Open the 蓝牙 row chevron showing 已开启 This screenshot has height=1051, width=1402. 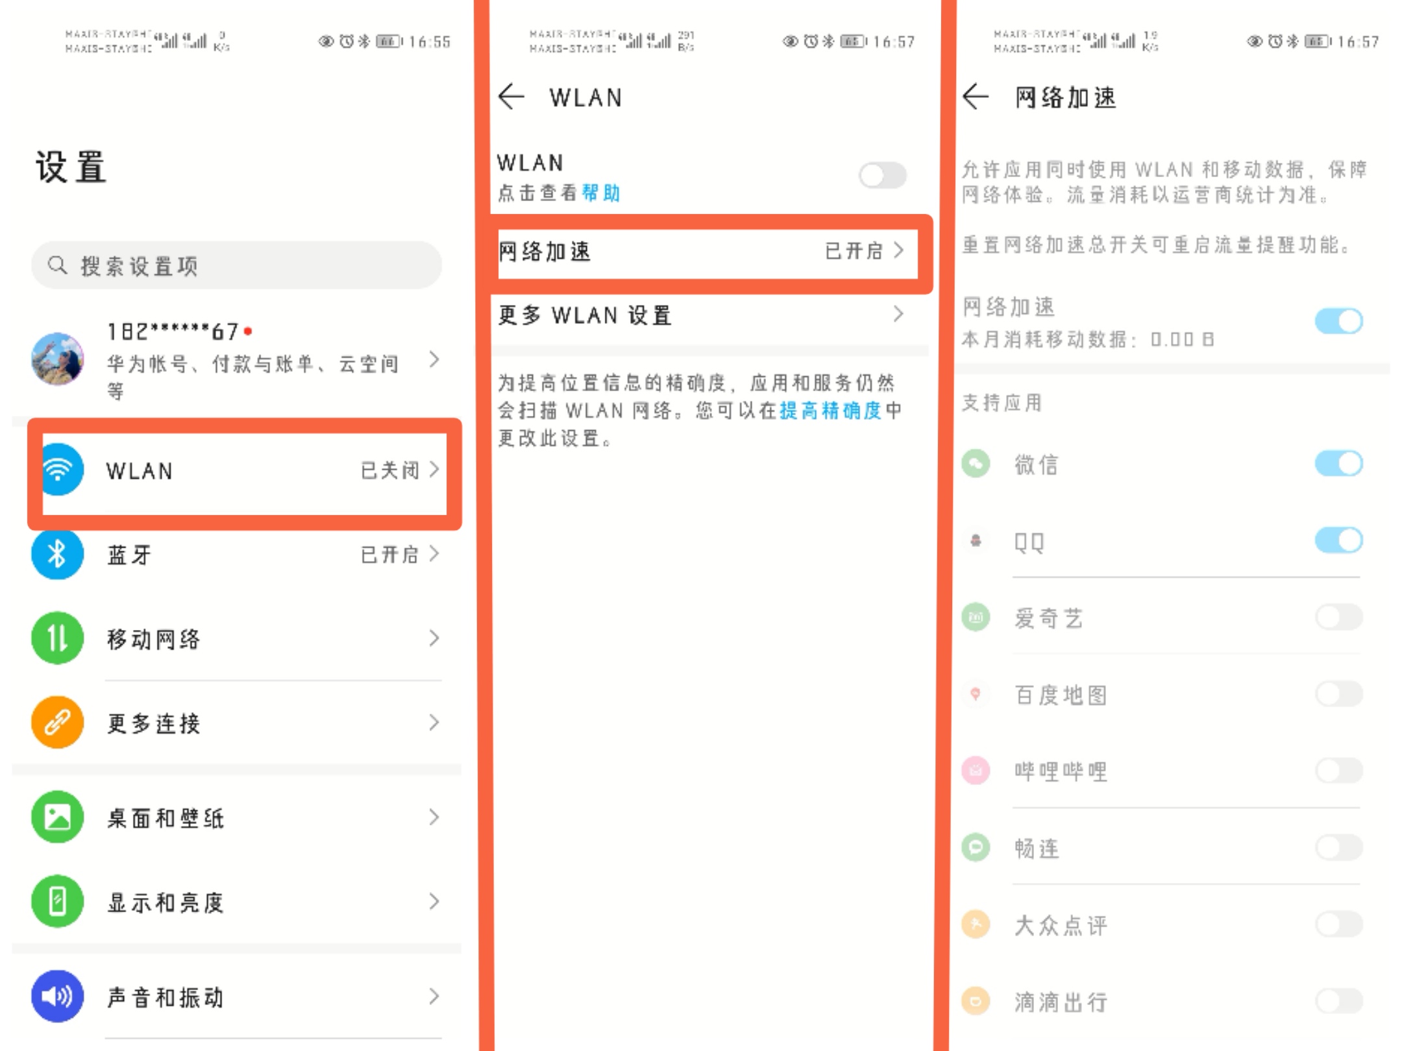coord(435,553)
